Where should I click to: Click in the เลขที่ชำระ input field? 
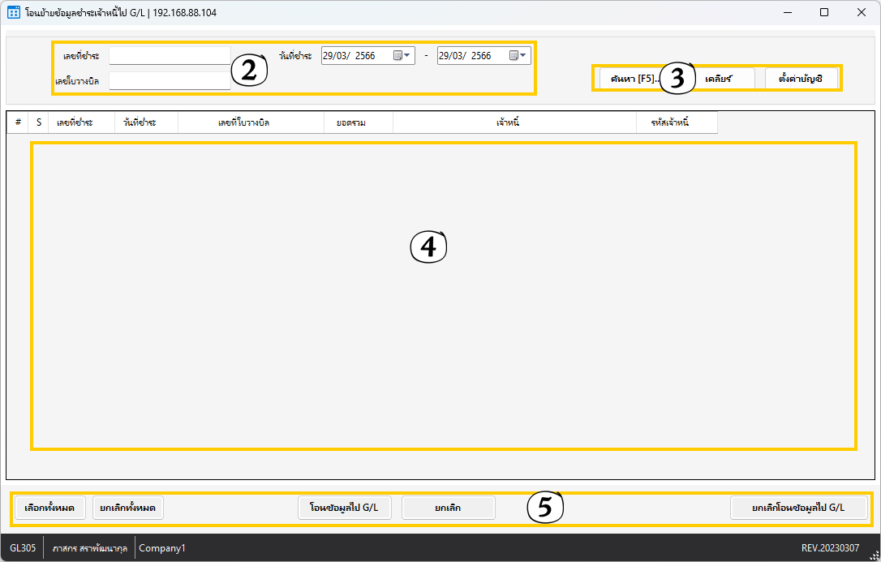pos(170,56)
